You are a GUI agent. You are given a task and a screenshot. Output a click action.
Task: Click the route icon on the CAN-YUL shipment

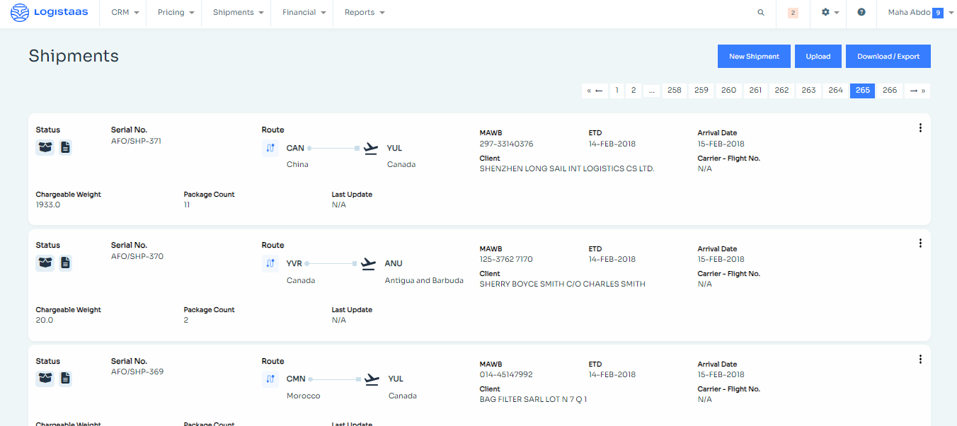[270, 147]
